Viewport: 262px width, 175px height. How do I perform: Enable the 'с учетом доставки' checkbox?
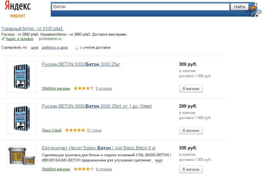click(x=77, y=48)
